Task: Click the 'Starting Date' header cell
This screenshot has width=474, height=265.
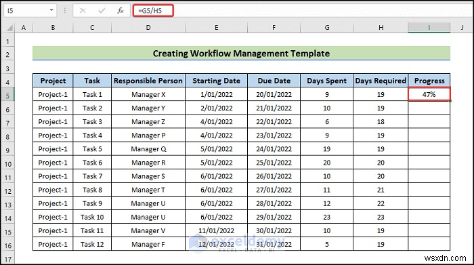Action: click(x=217, y=81)
